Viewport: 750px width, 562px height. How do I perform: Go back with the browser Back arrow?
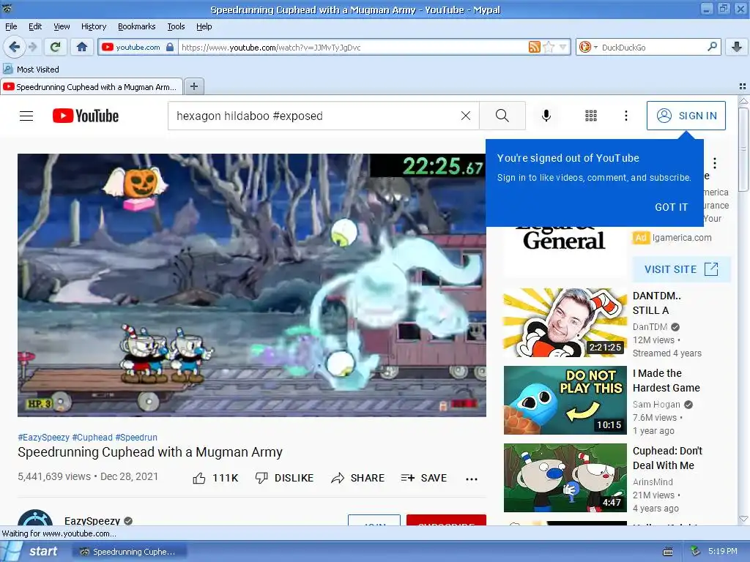point(14,47)
